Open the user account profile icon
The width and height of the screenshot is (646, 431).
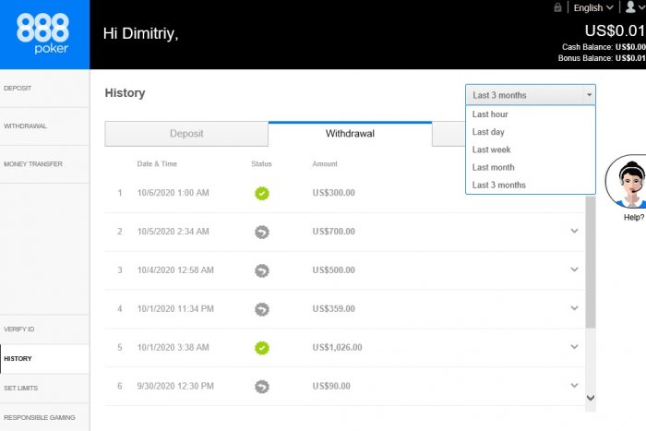(x=631, y=7)
